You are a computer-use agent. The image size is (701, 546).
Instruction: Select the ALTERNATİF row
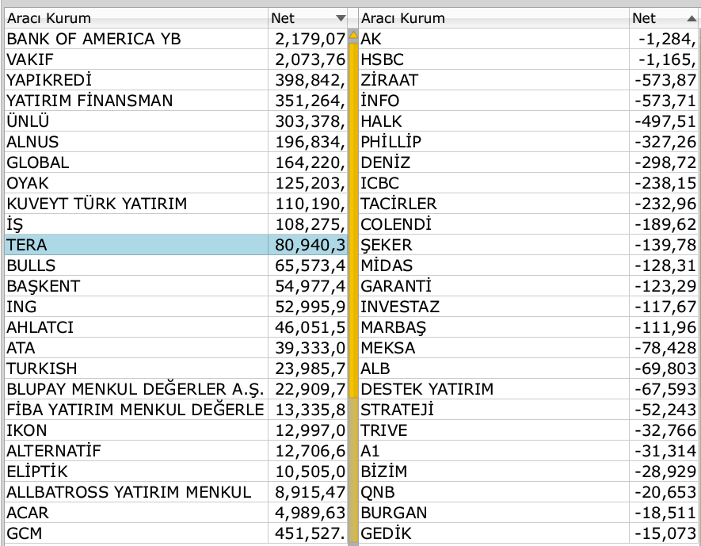click(176, 451)
